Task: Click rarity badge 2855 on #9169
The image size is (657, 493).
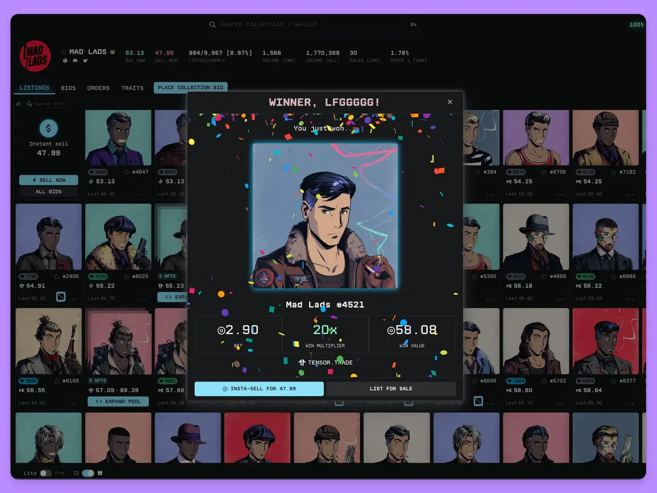Action: [28, 381]
